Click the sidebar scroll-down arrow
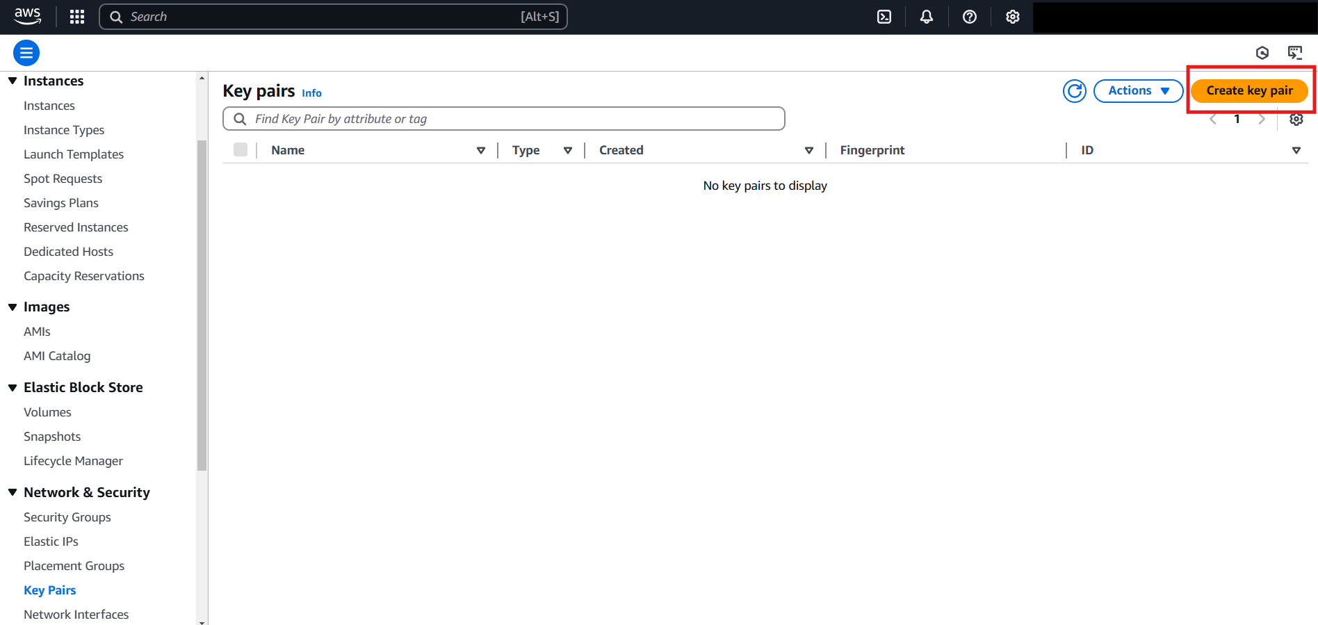This screenshot has width=1318, height=625. point(202,622)
